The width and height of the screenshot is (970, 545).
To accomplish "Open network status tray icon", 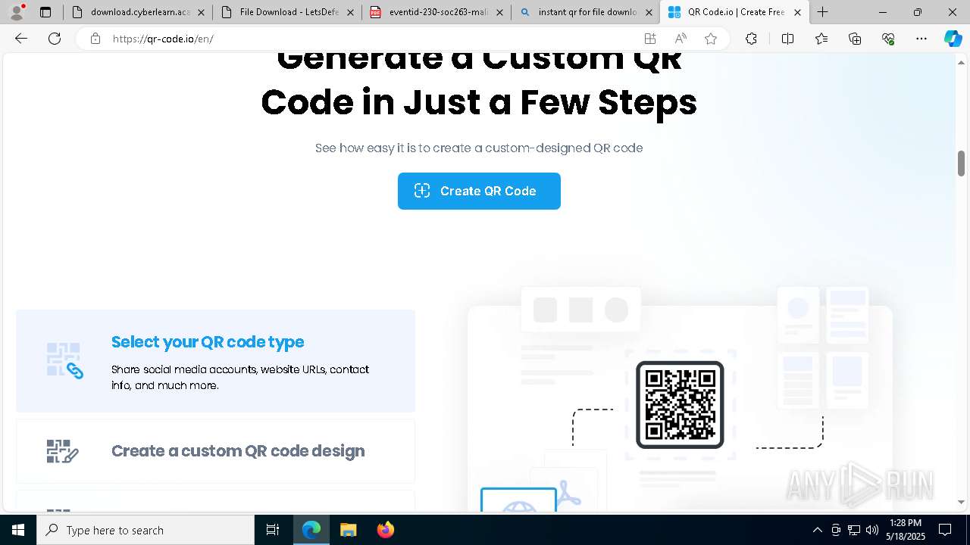I will pyautogui.click(x=854, y=530).
